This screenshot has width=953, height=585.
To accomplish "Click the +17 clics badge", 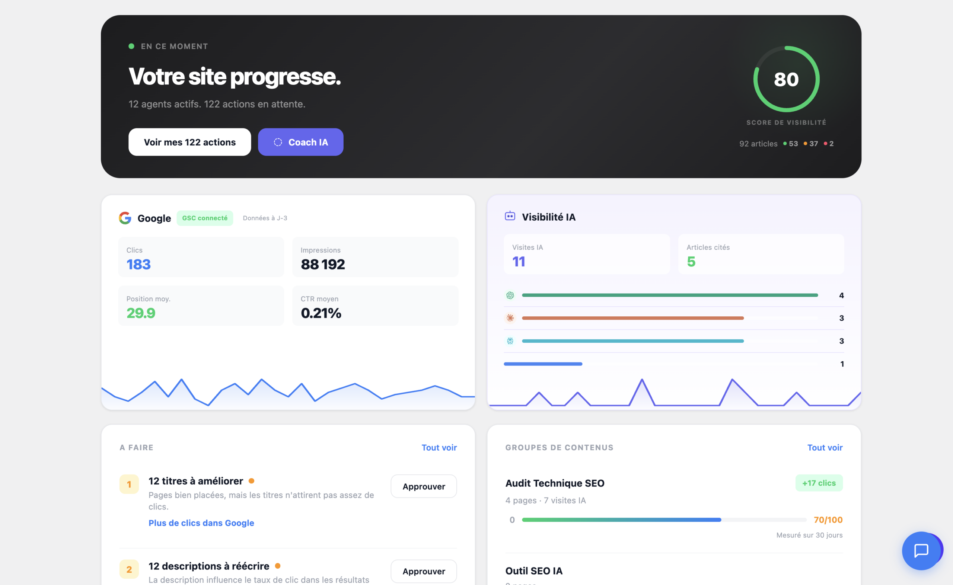I will (x=819, y=483).
